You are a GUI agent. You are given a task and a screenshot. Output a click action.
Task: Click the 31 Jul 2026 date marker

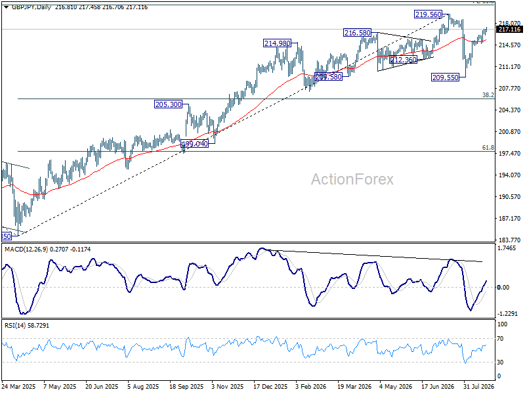[478, 386]
